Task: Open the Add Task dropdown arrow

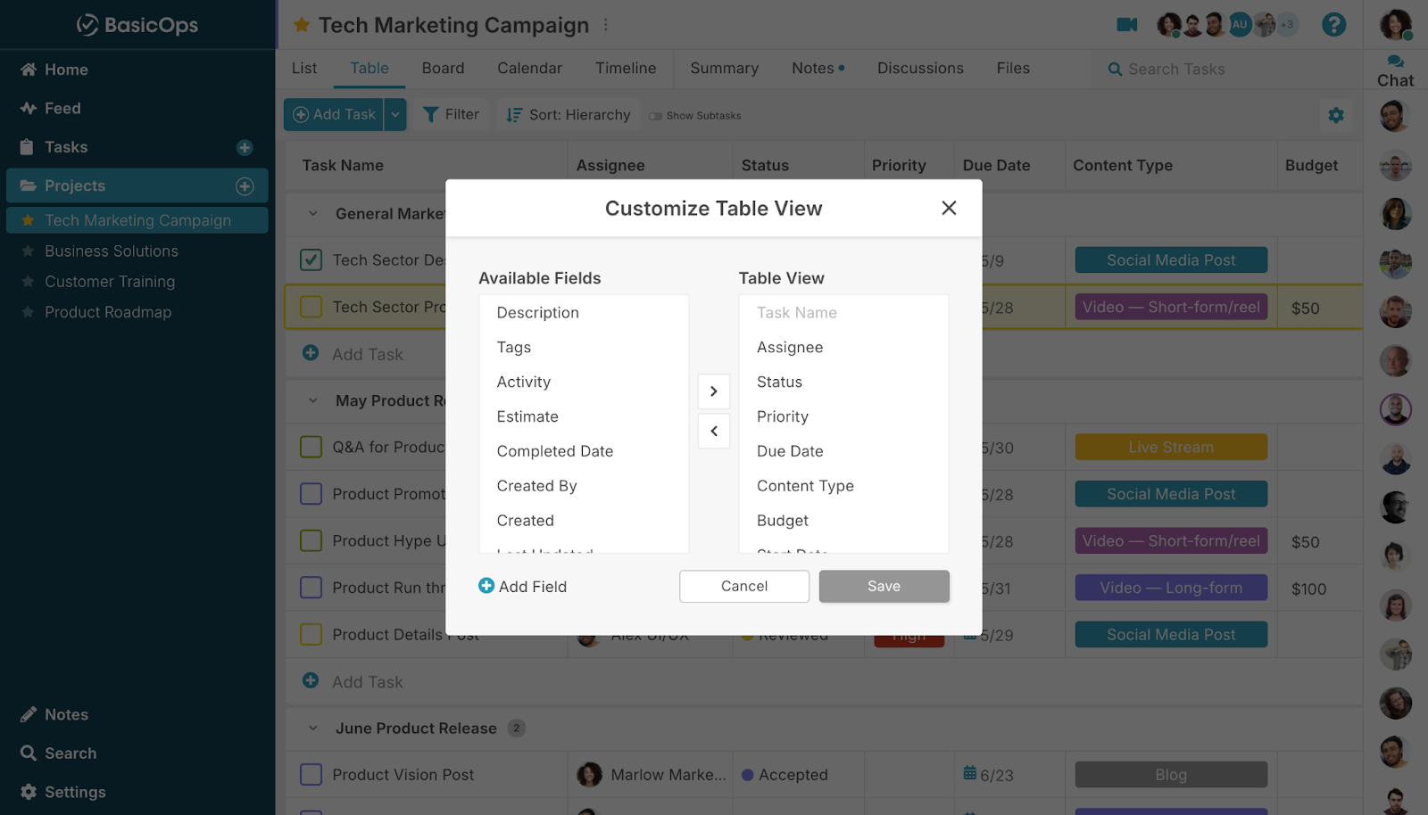Action: [395, 115]
